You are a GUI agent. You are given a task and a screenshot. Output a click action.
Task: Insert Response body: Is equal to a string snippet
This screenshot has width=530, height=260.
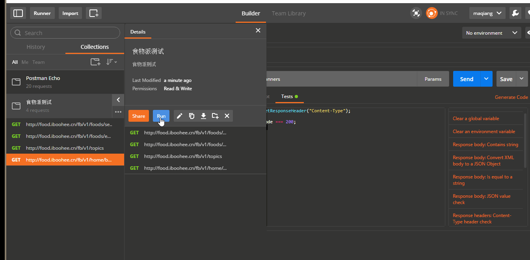482,180
